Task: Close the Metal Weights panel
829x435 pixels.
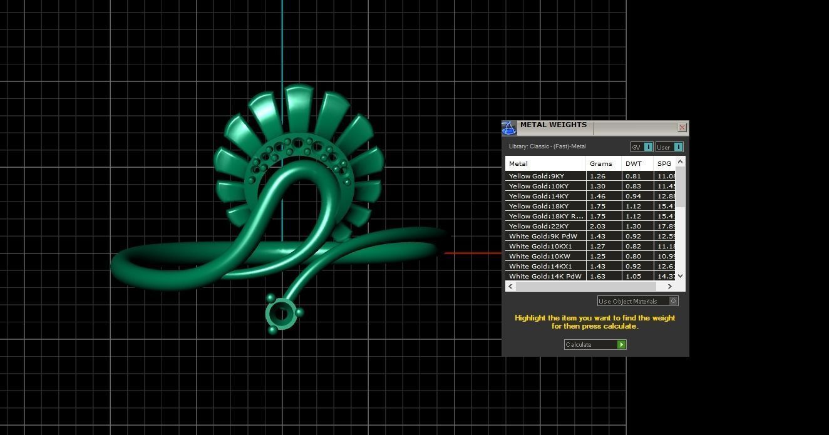Action: tap(682, 128)
